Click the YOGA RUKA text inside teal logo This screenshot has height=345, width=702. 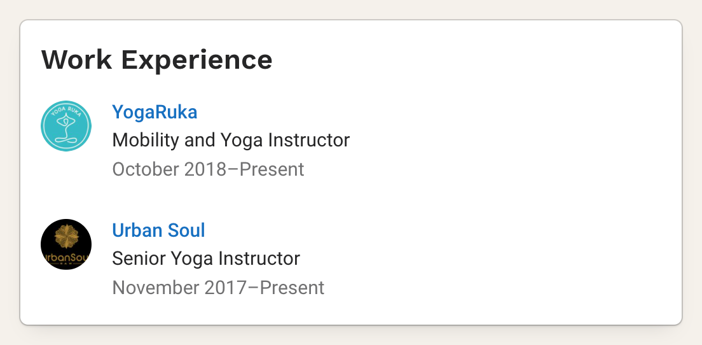pos(66,111)
